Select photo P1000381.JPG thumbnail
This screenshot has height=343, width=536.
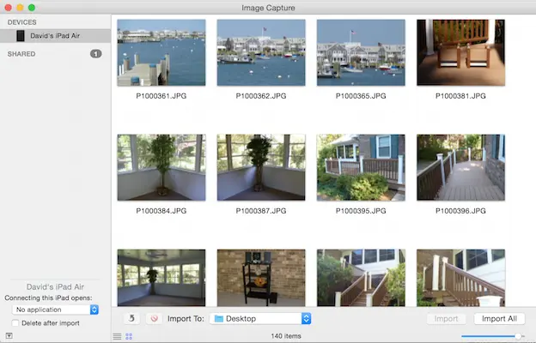460,52
